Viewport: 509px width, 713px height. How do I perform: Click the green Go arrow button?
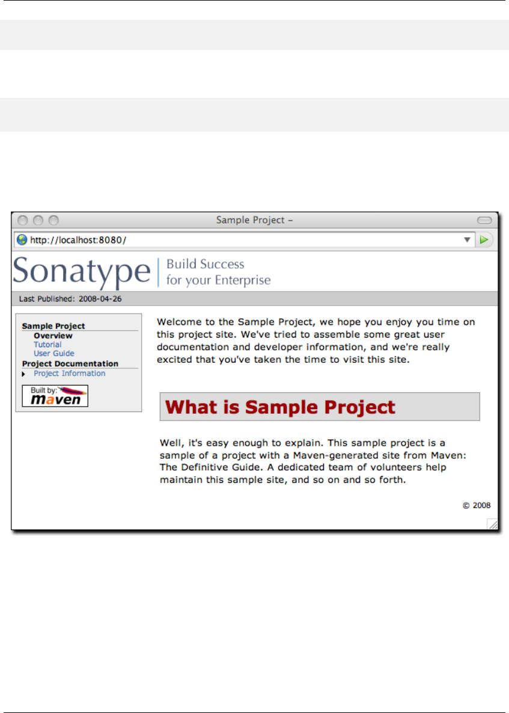click(x=484, y=240)
